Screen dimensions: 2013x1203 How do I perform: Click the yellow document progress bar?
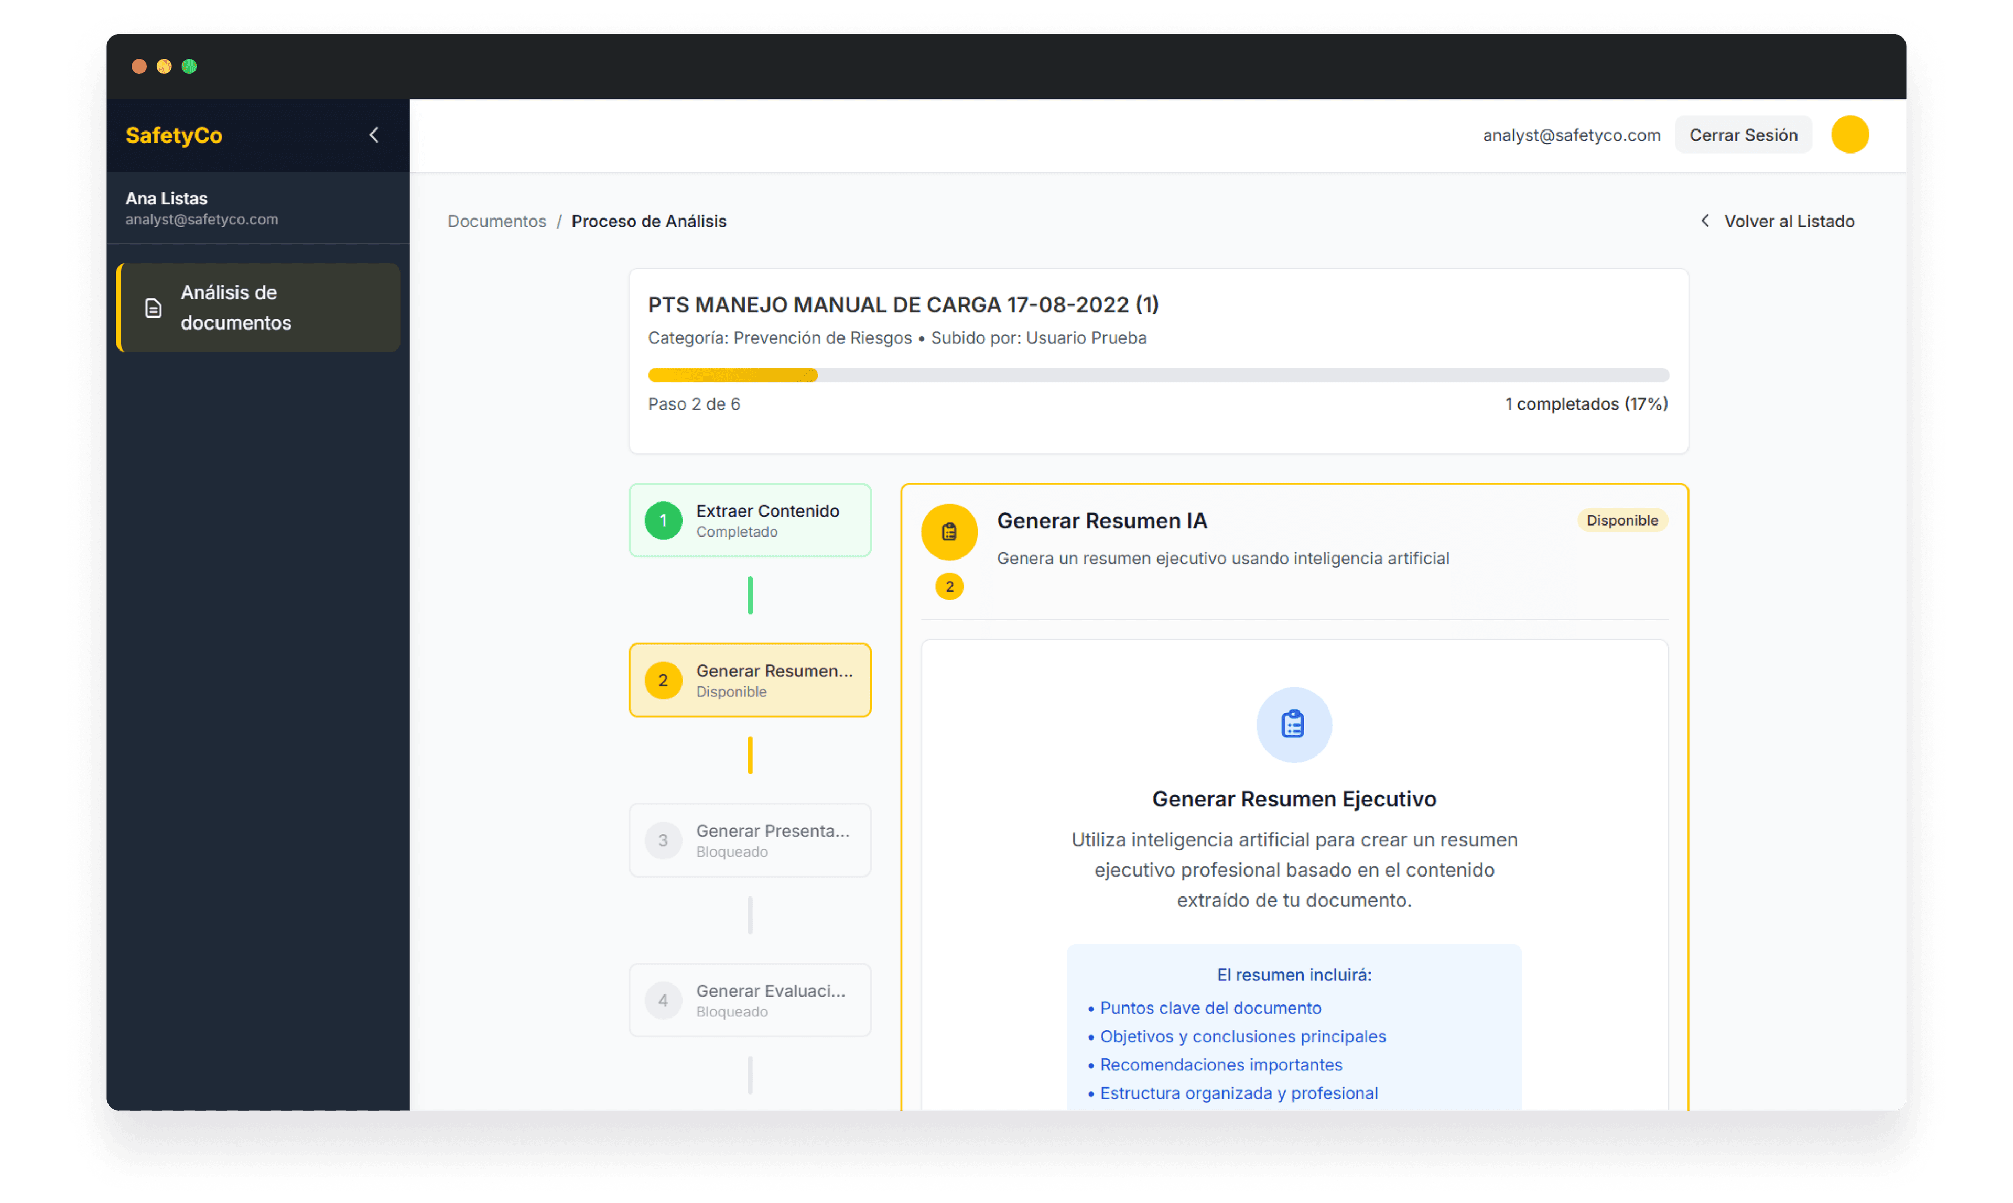click(x=732, y=375)
